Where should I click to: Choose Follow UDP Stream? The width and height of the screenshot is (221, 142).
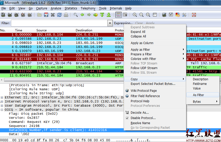tap(155, 68)
